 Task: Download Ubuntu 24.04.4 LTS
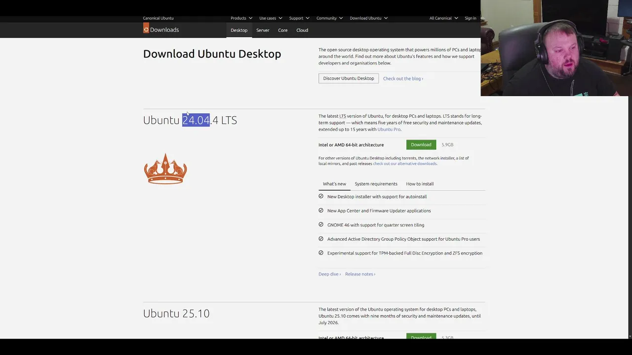tap(421, 144)
